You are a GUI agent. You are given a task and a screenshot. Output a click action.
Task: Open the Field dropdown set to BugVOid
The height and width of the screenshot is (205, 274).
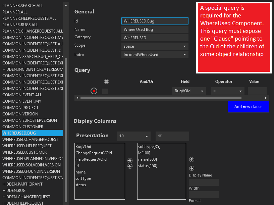[x=189, y=91]
